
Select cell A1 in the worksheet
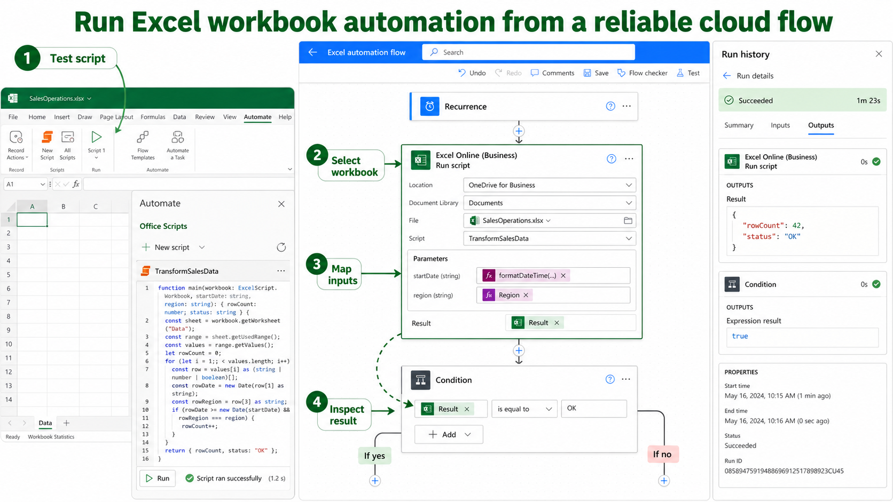click(x=32, y=219)
